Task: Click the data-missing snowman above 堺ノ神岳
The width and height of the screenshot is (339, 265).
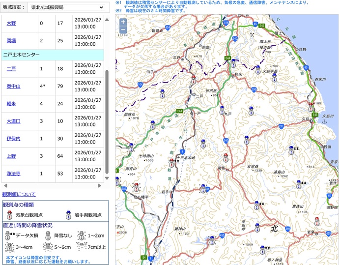Action: pyautogui.click(x=262, y=250)
